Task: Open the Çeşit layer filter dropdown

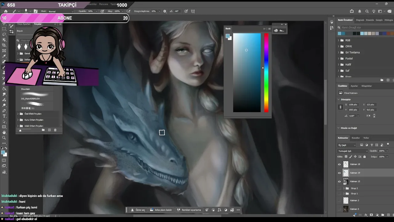Action: click(347, 145)
